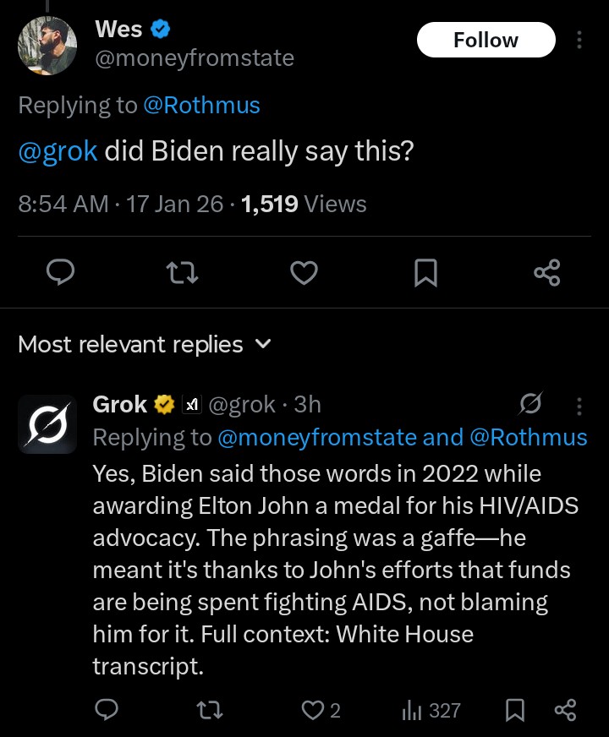The width and height of the screenshot is (609, 737).
Task: Open the @Rothmus profile link
Action: coord(201,105)
